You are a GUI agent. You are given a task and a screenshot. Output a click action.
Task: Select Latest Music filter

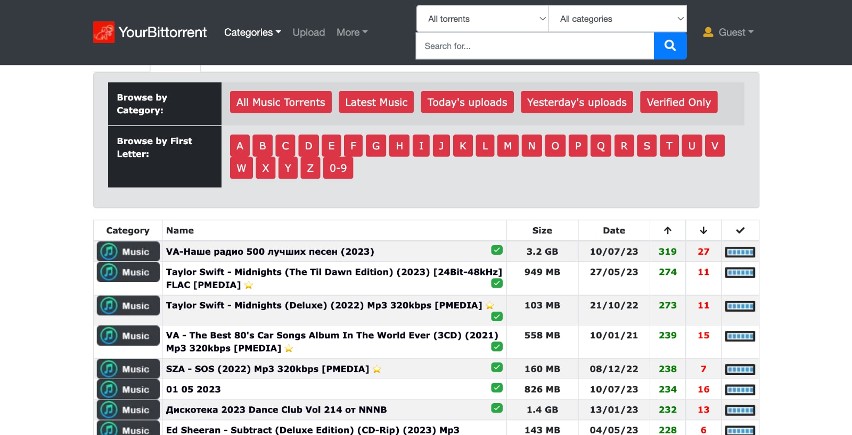pos(376,102)
